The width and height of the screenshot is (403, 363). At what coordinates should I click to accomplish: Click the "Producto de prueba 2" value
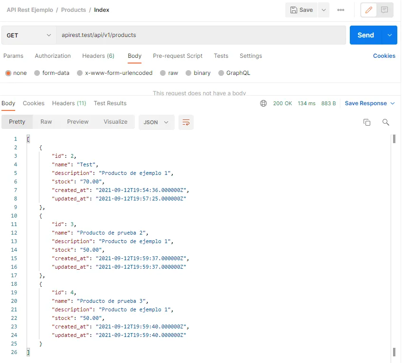click(x=111, y=233)
